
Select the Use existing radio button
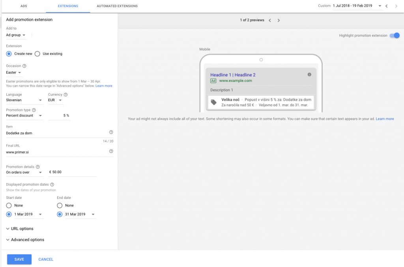pyautogui.click(x=37, y=54)
